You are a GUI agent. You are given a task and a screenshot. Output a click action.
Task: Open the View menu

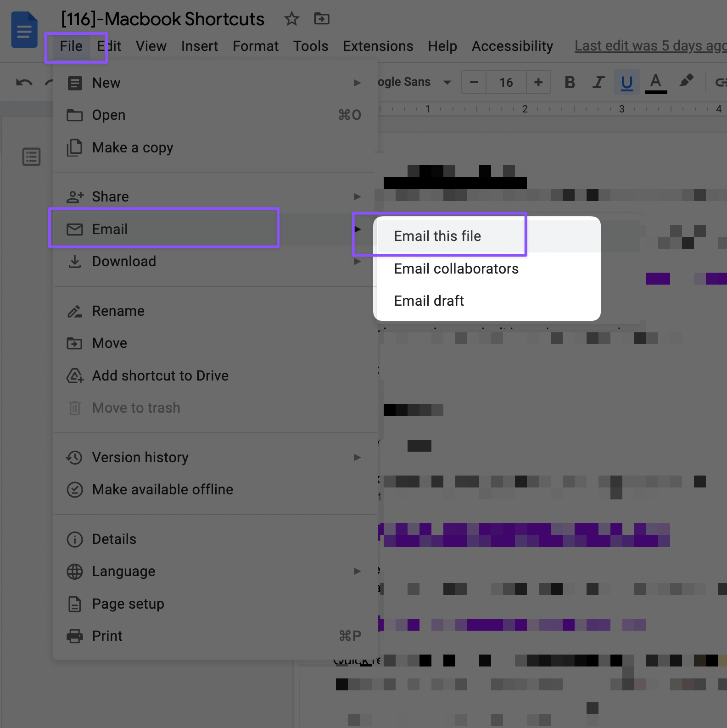point(151,46)
